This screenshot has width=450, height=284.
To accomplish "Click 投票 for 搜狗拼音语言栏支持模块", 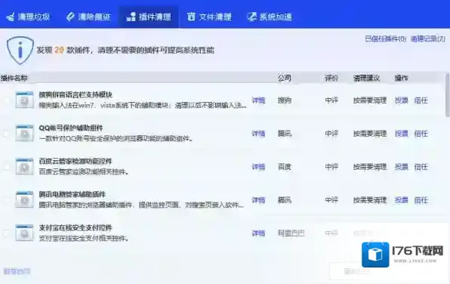I will [x=401, y=100].
